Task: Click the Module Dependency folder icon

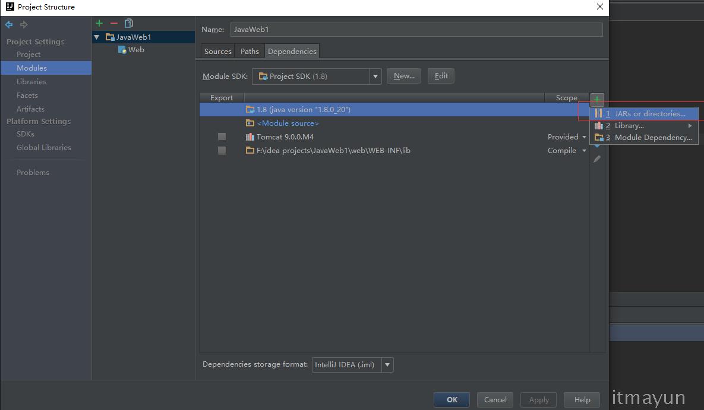Action: 598,138
